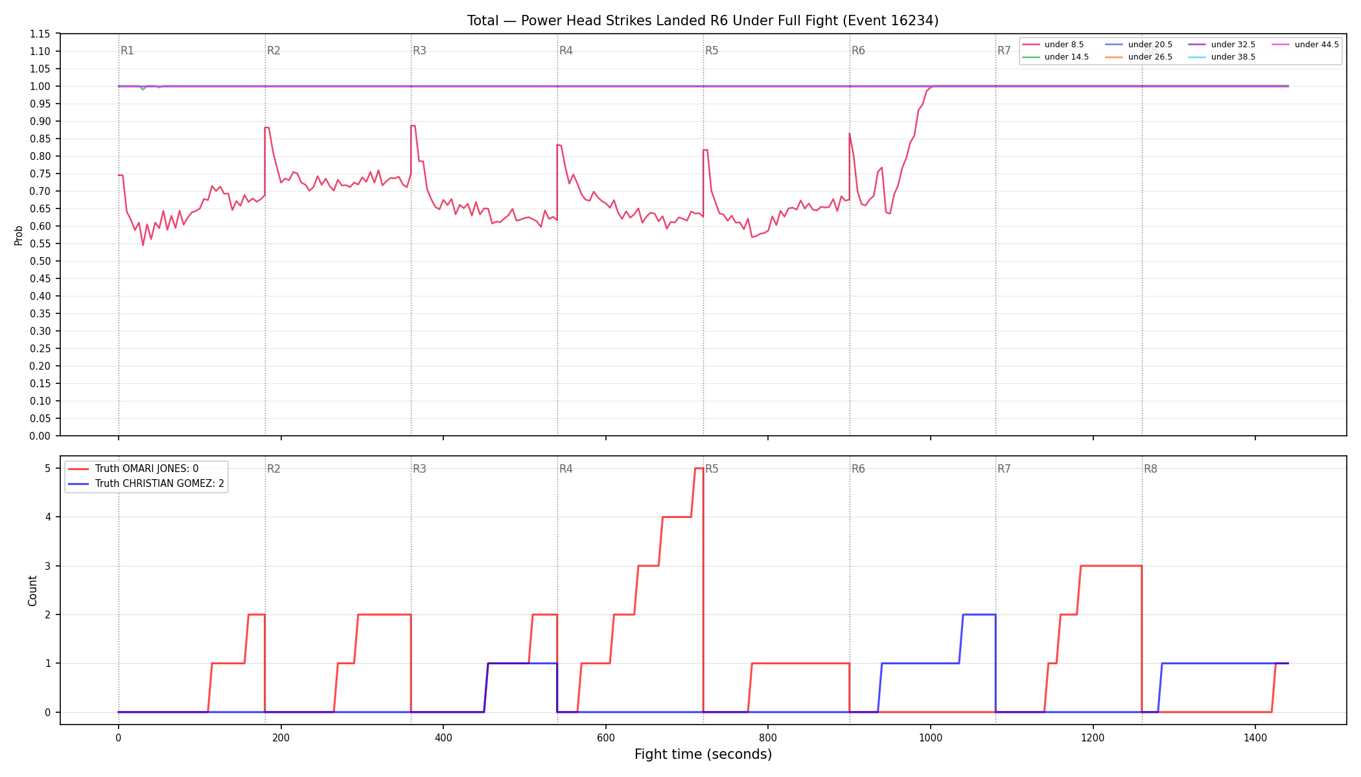Click the 5 tick on the Count axis
This screenshot has height=777, width=1361.
click(x=47, y=468)
